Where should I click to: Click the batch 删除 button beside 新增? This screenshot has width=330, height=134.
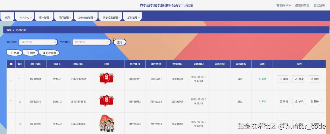click(x=31, y=53)
